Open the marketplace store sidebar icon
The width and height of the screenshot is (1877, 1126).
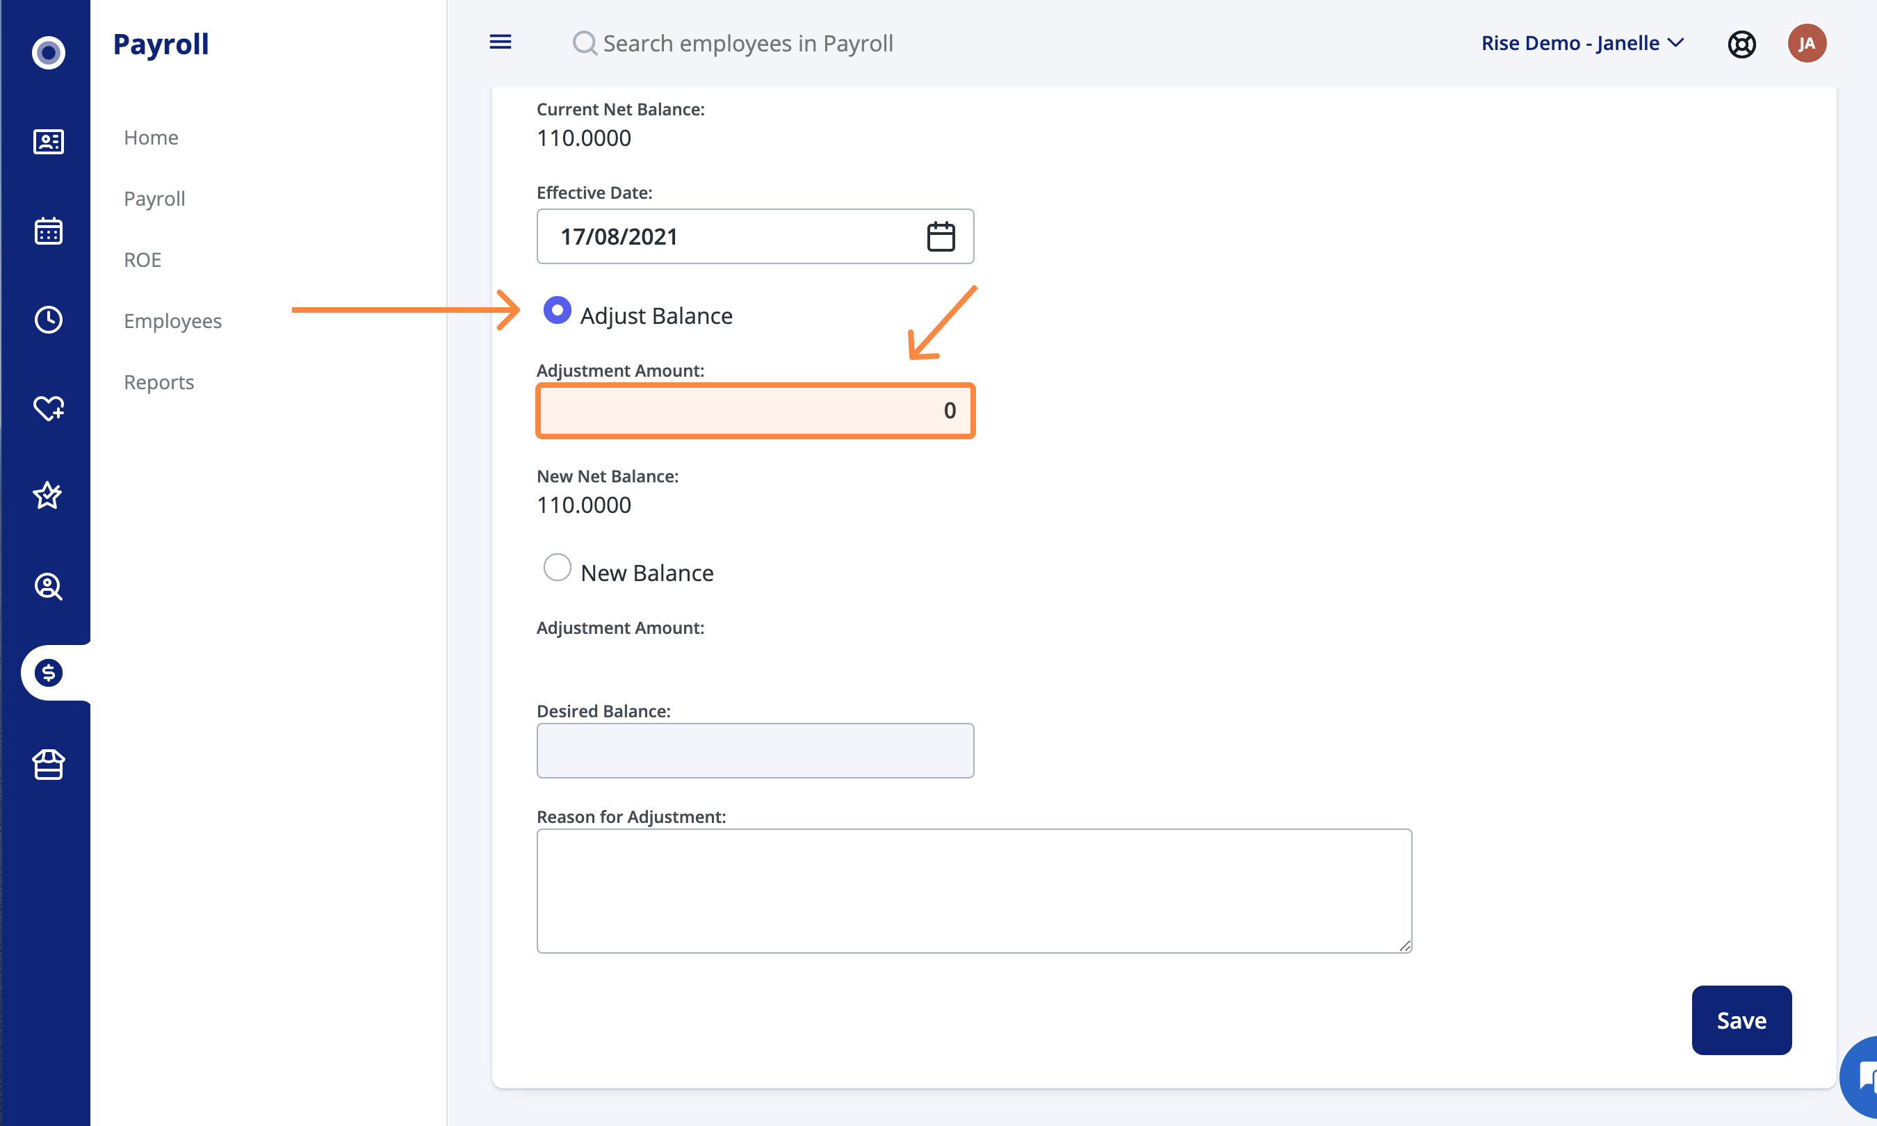click(49, 764)
